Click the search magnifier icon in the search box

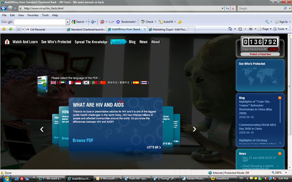pos(285,8)
